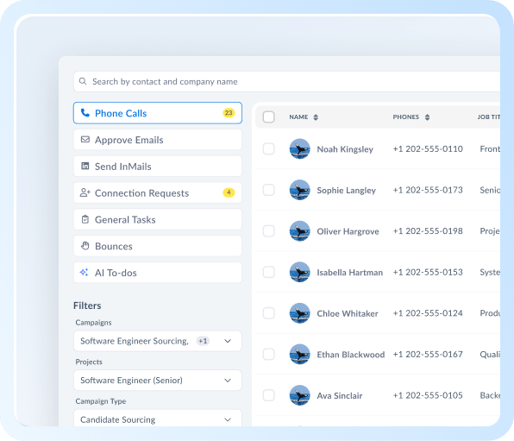Open Sophie Langley's contact name
The height and width of the screenshot is (441, 514).
click(346, 191)
